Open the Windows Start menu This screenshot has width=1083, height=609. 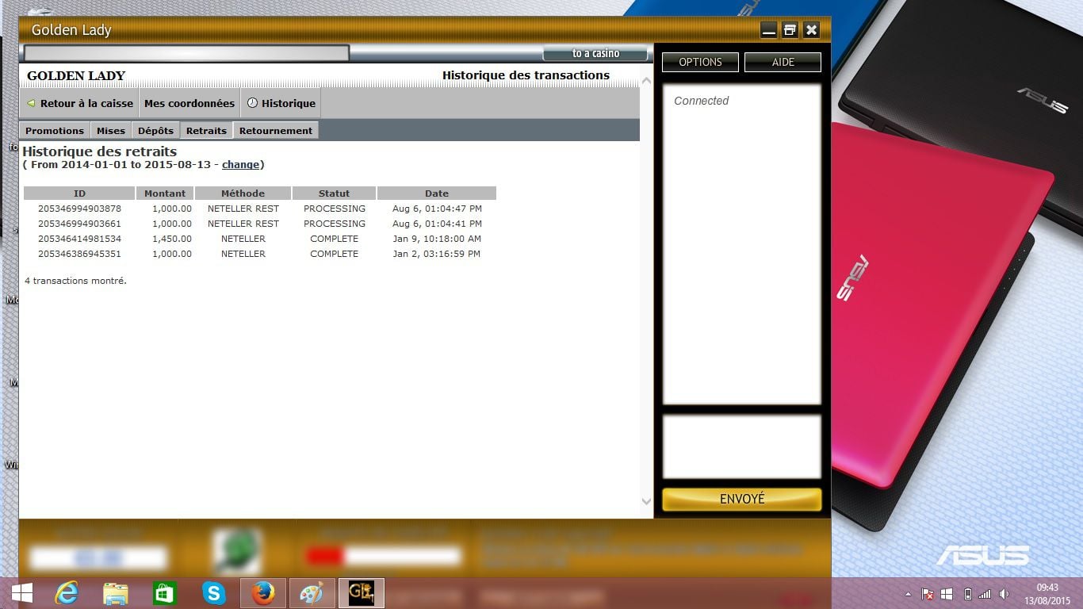21,593
